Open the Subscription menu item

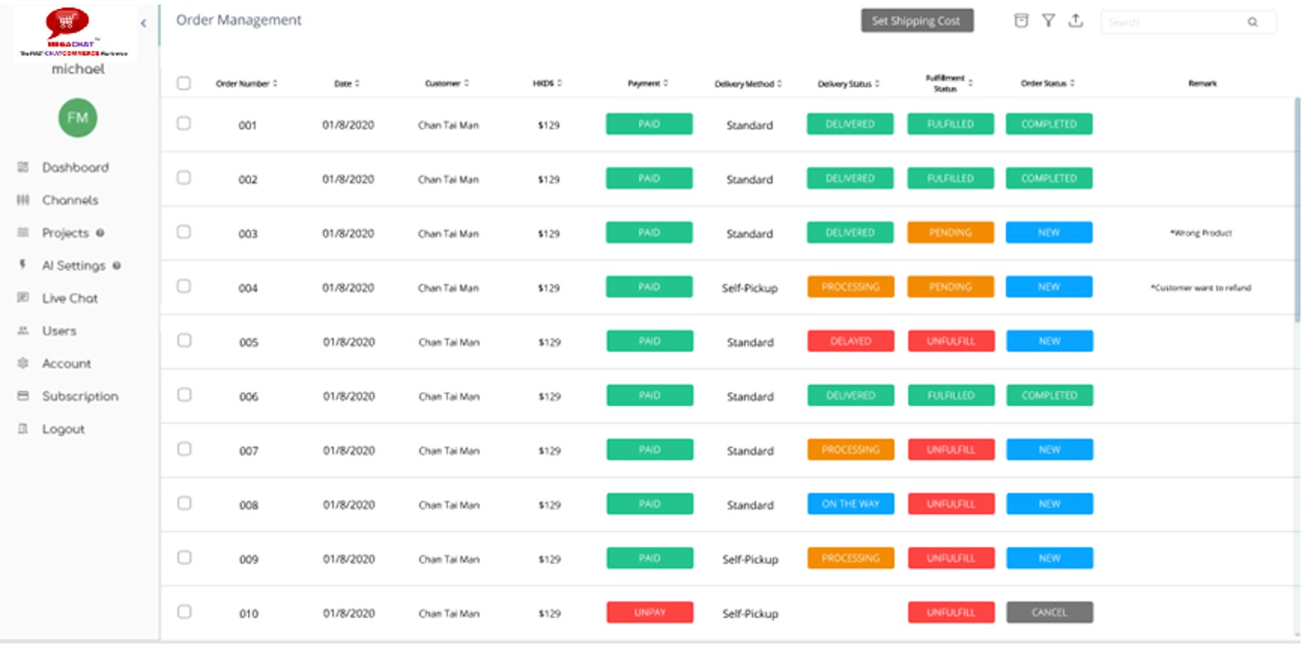[80, 396]
